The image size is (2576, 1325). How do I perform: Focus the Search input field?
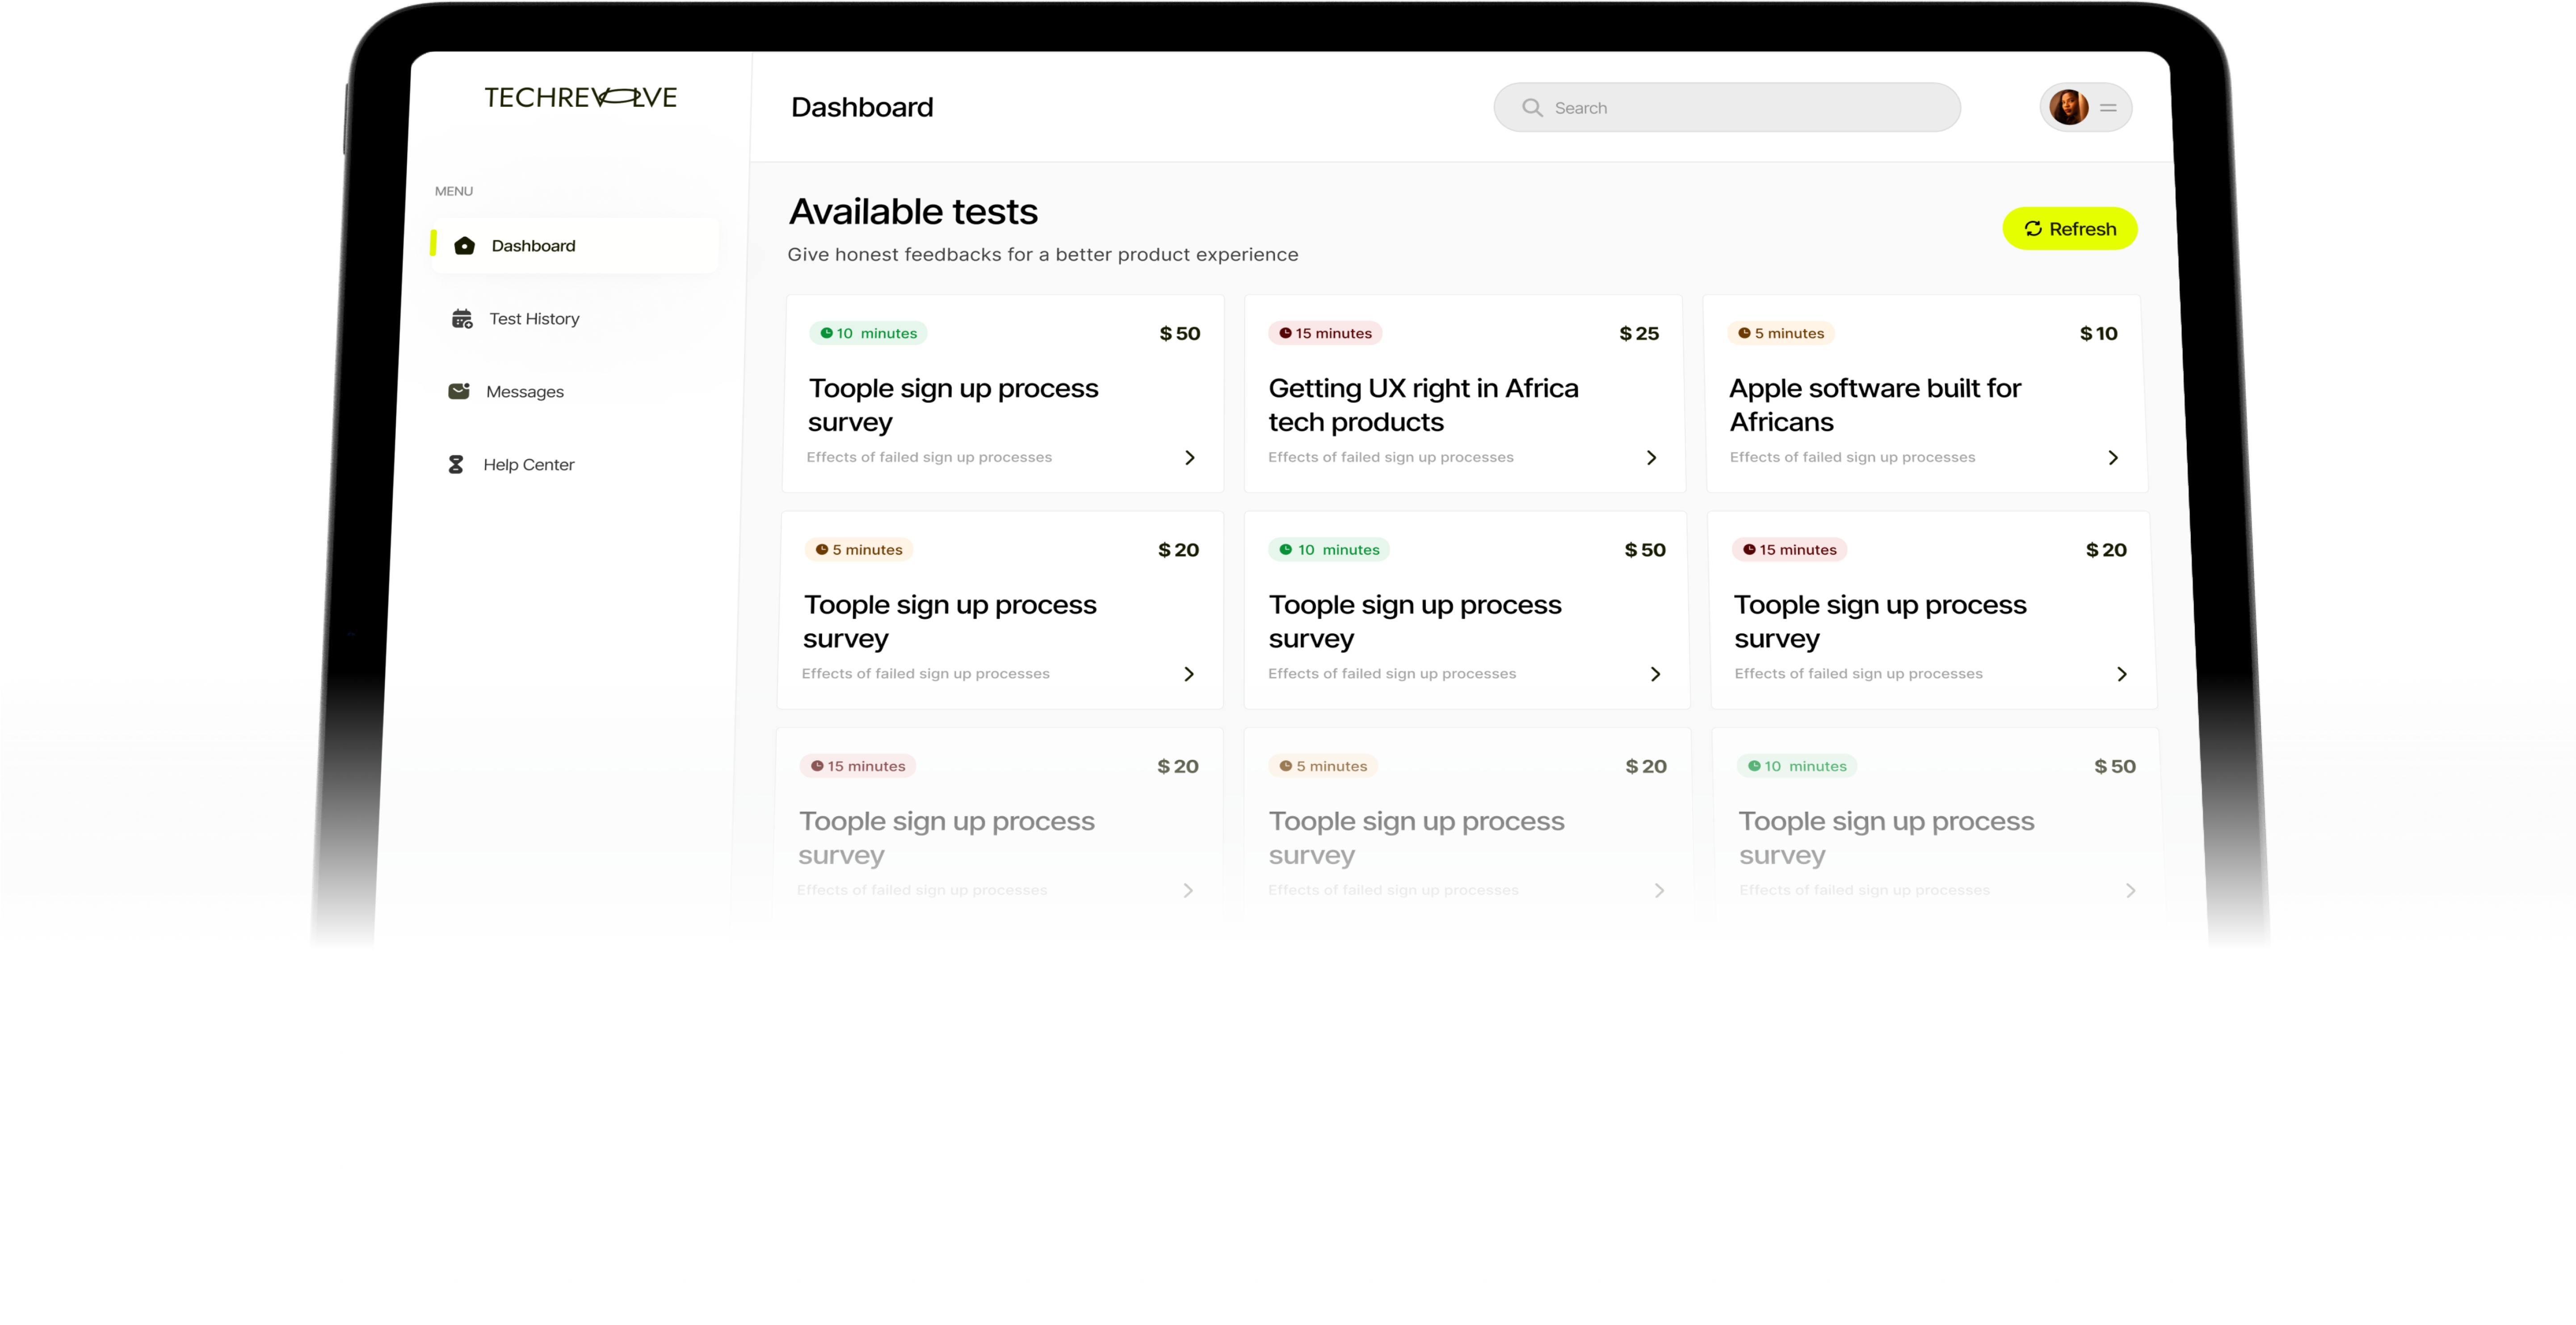click(x=1726, y=107)
